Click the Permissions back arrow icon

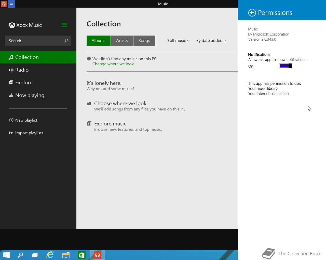[x=252, y=13]
